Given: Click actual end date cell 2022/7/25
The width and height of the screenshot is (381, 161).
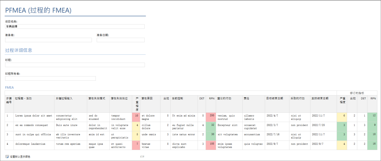Looking at the screenshot, I should coord(318,125).
